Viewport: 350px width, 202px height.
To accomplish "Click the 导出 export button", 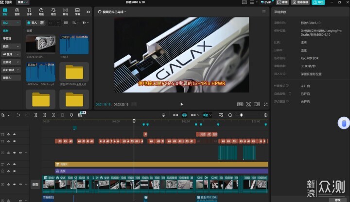I will click(x=318, y=2).
